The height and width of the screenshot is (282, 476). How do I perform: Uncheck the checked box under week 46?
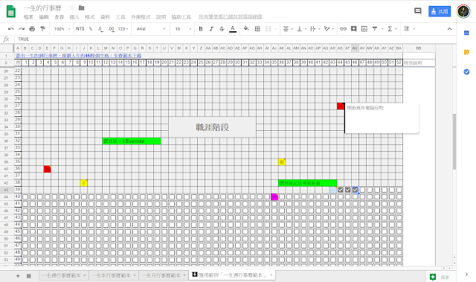pyautogui.click(x=355, y=190)
